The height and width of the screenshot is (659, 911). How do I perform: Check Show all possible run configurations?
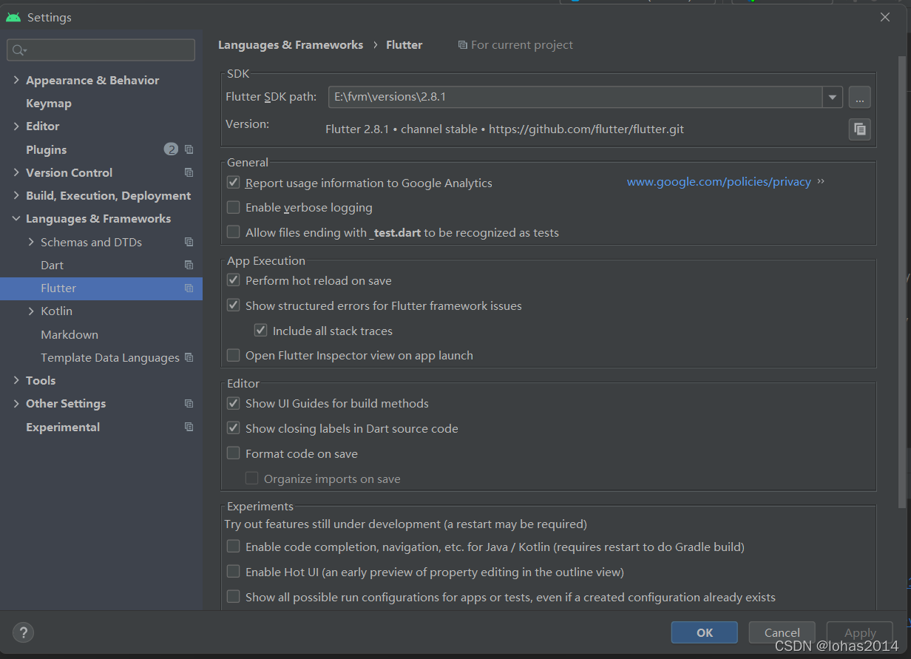pyautogui.click(x=233, y=597)
